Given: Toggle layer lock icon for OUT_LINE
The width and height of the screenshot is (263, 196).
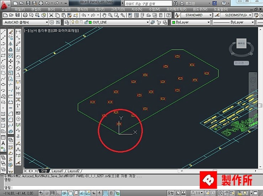Looking at the screenshot, I should pos(86,22).
